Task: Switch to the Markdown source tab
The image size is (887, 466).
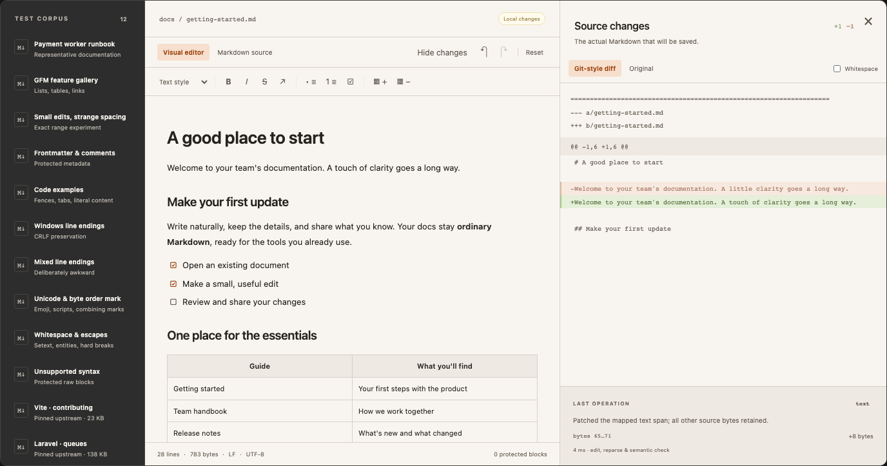Action: pyautogui.click(x=245, y=52)
